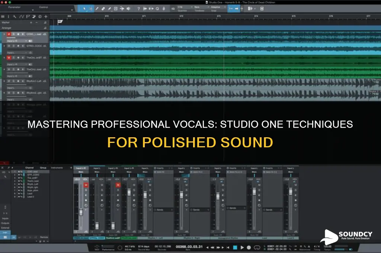Click the marker flag icon in track toolbar

(x=28, y=16)
